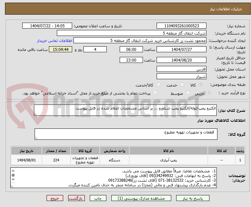Click the خروج exit button
This screenshot has width=251, height=207.
click(x=55, y=198)
